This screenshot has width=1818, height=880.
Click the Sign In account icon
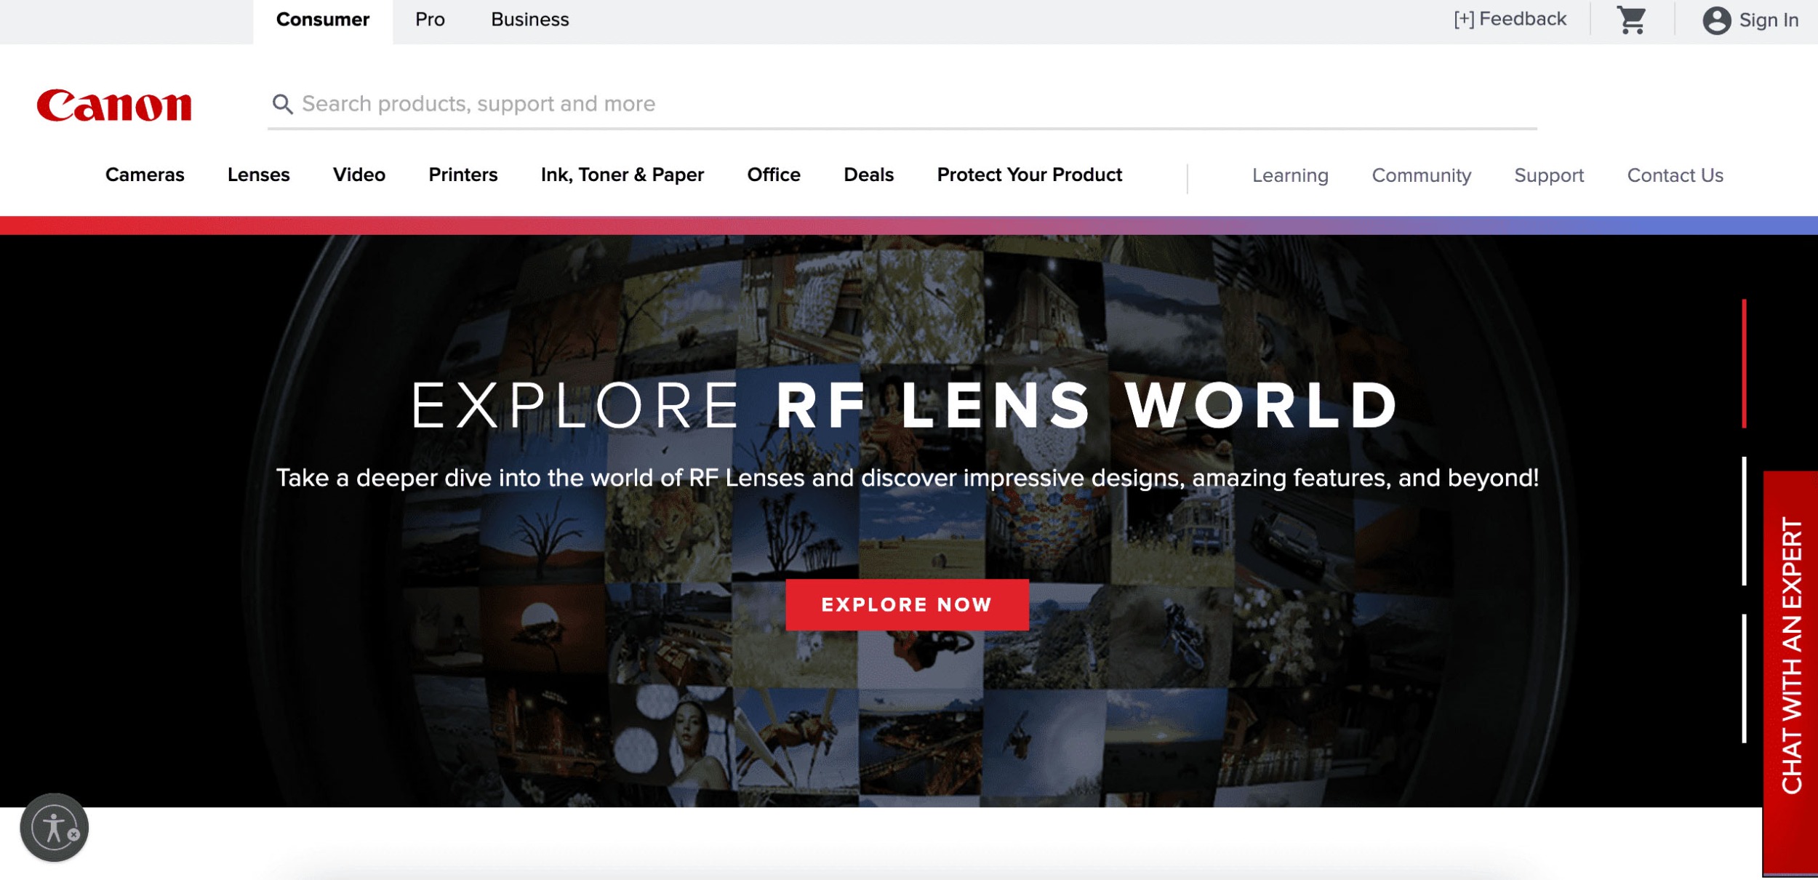pos(1718,20)
